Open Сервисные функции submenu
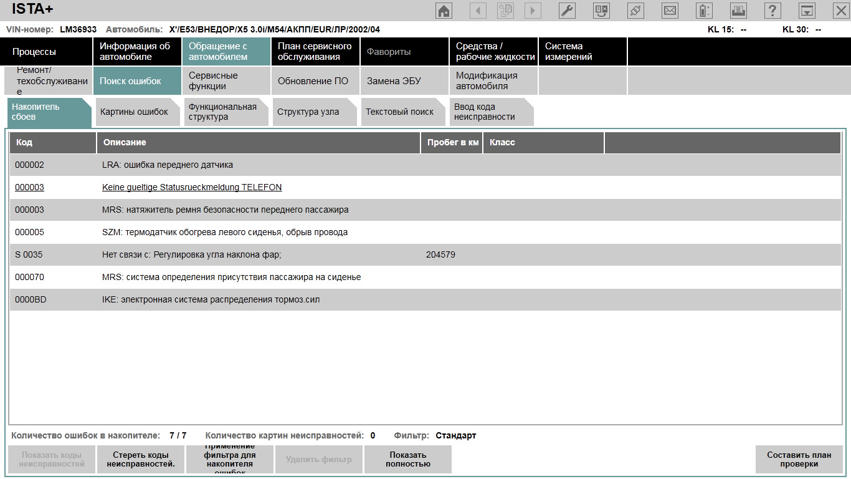 tap(226, 80)
